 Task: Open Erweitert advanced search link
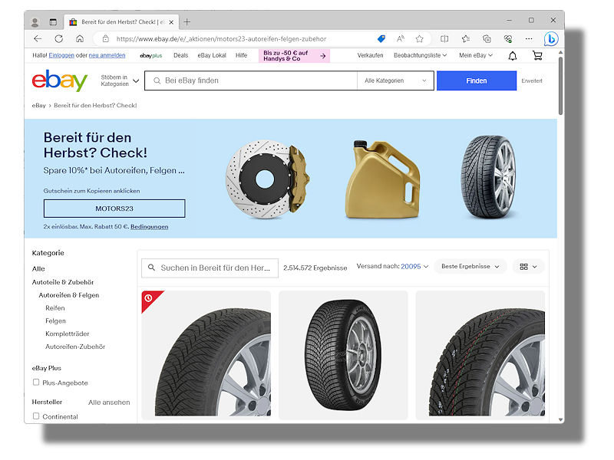[532, 81]
